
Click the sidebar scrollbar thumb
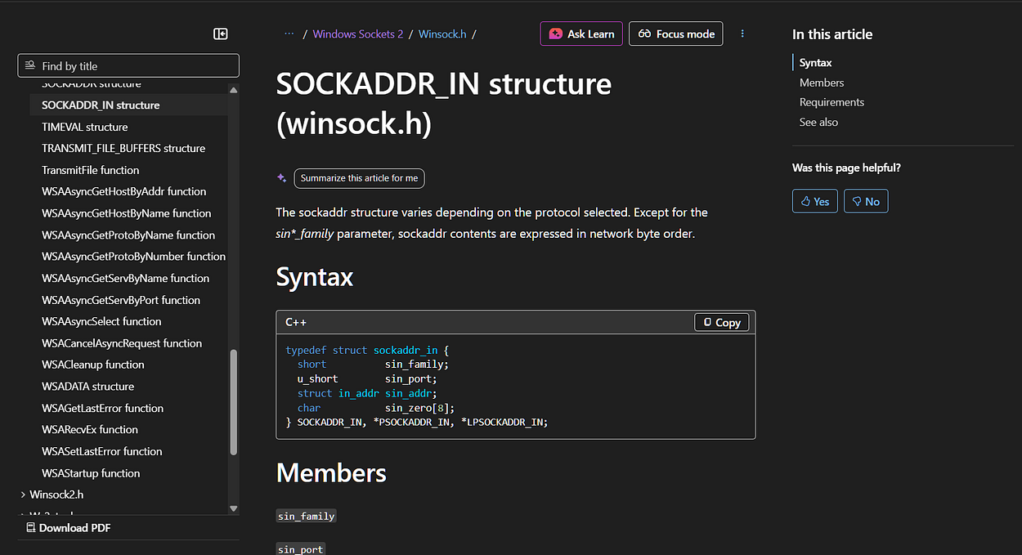[234, 402]
